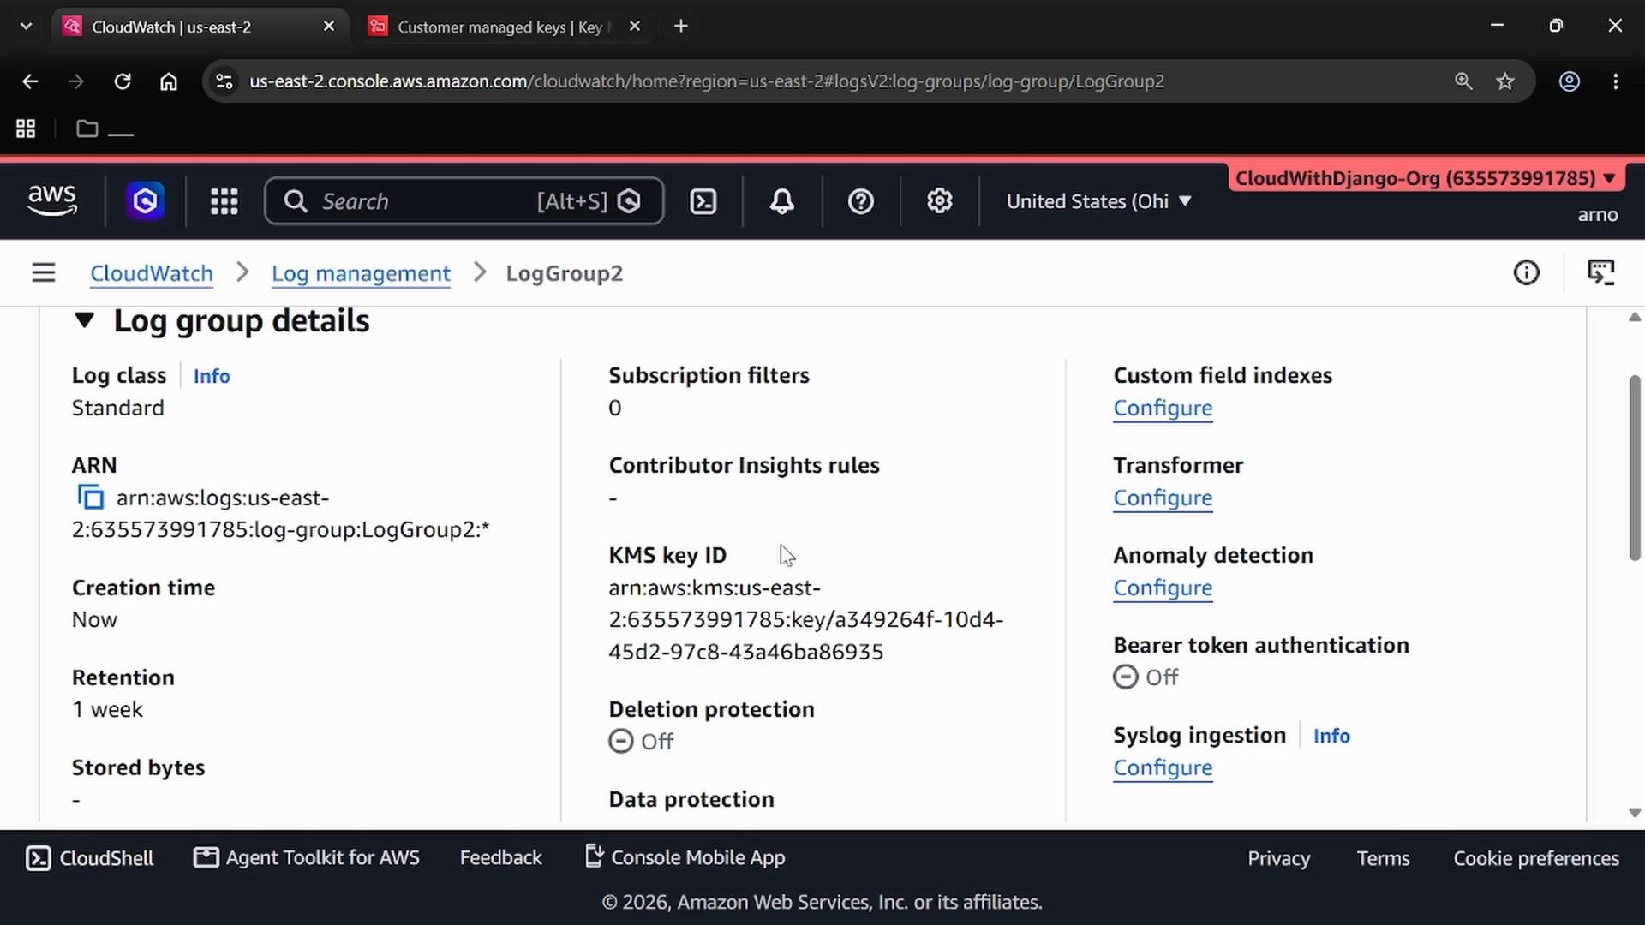Open the notifications bell
1645x925 pixels.
(781, 201)
